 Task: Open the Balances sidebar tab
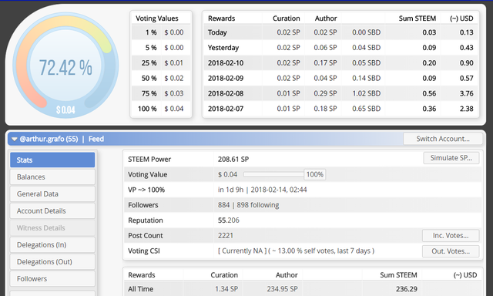click(x=52, y=177)
